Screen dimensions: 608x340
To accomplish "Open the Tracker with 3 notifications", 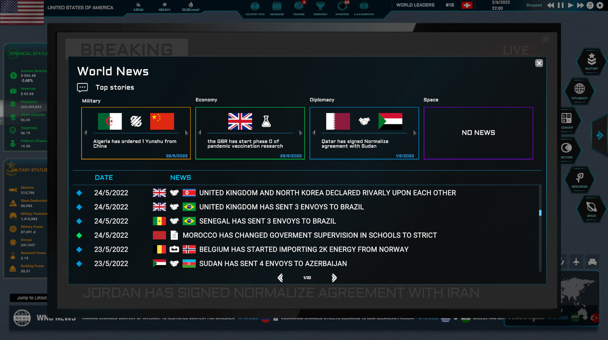I will (x=298, y=6).
